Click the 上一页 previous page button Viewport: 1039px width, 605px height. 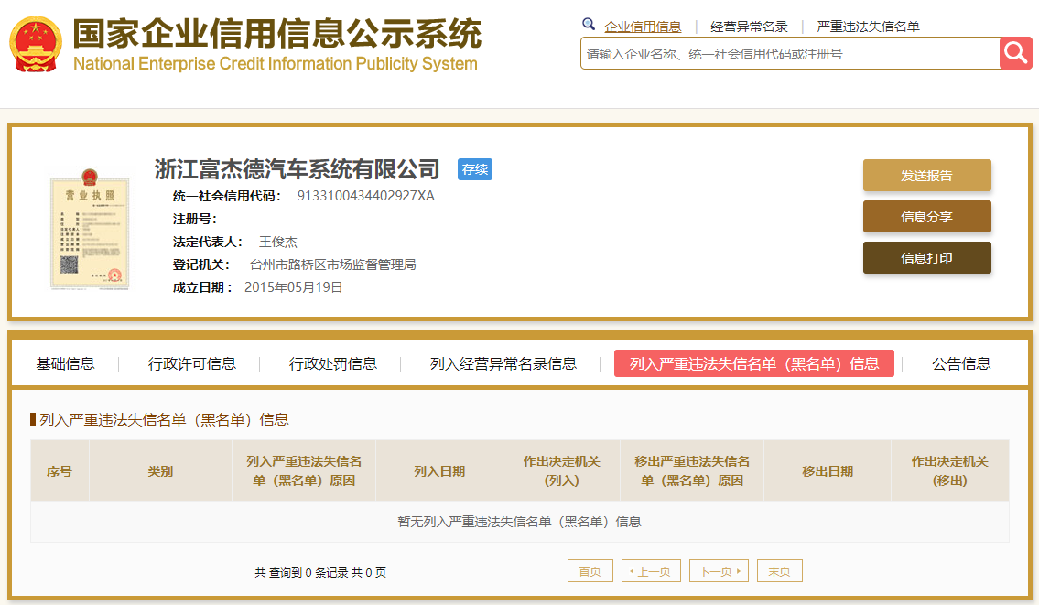652,571
